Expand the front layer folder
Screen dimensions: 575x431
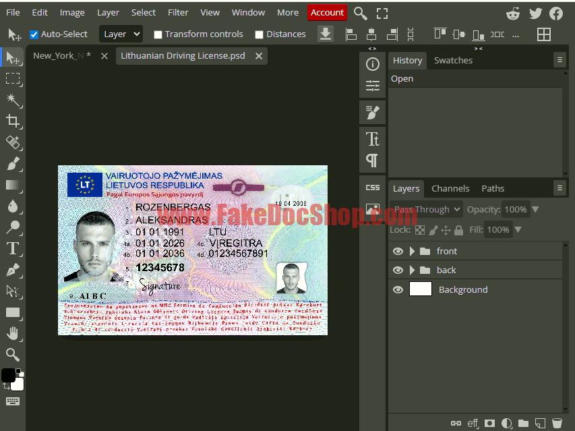[x=412, y=251]
